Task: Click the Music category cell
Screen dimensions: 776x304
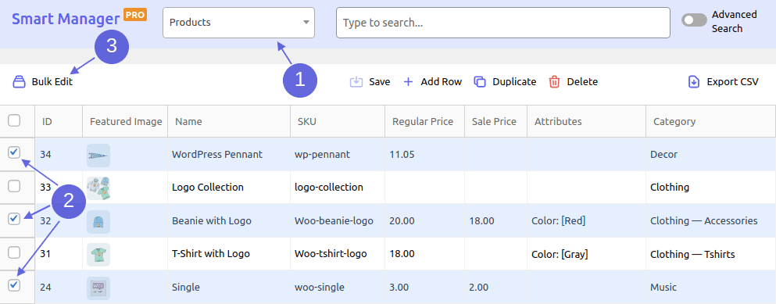Action: click(710, 287)
